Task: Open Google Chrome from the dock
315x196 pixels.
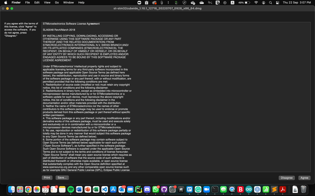Action: (28, 189)
